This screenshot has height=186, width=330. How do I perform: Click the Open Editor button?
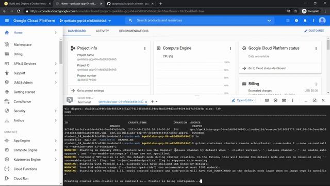tap(243, 100)
